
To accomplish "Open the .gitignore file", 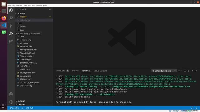I will [24, 43].
